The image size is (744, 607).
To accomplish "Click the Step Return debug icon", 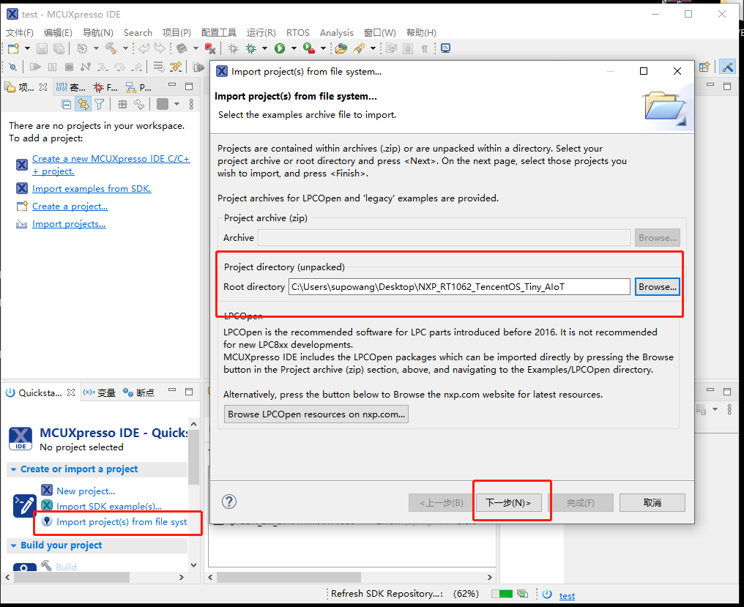I will (136, 67).
